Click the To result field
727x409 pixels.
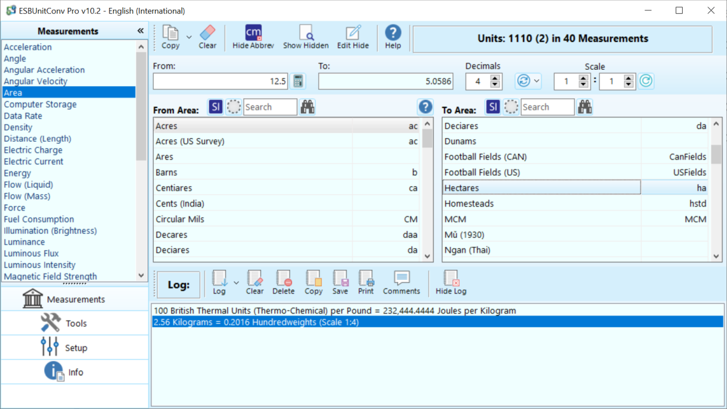tap(385, 81)
